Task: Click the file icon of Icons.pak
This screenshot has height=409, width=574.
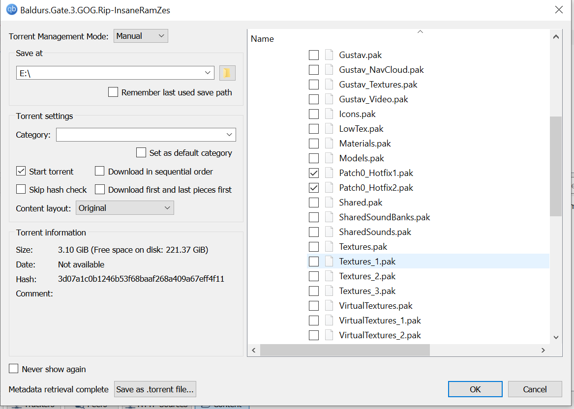Action: coord(329,114)
